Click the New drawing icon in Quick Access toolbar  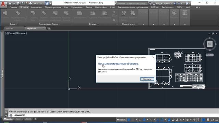[x=10, y=3]
